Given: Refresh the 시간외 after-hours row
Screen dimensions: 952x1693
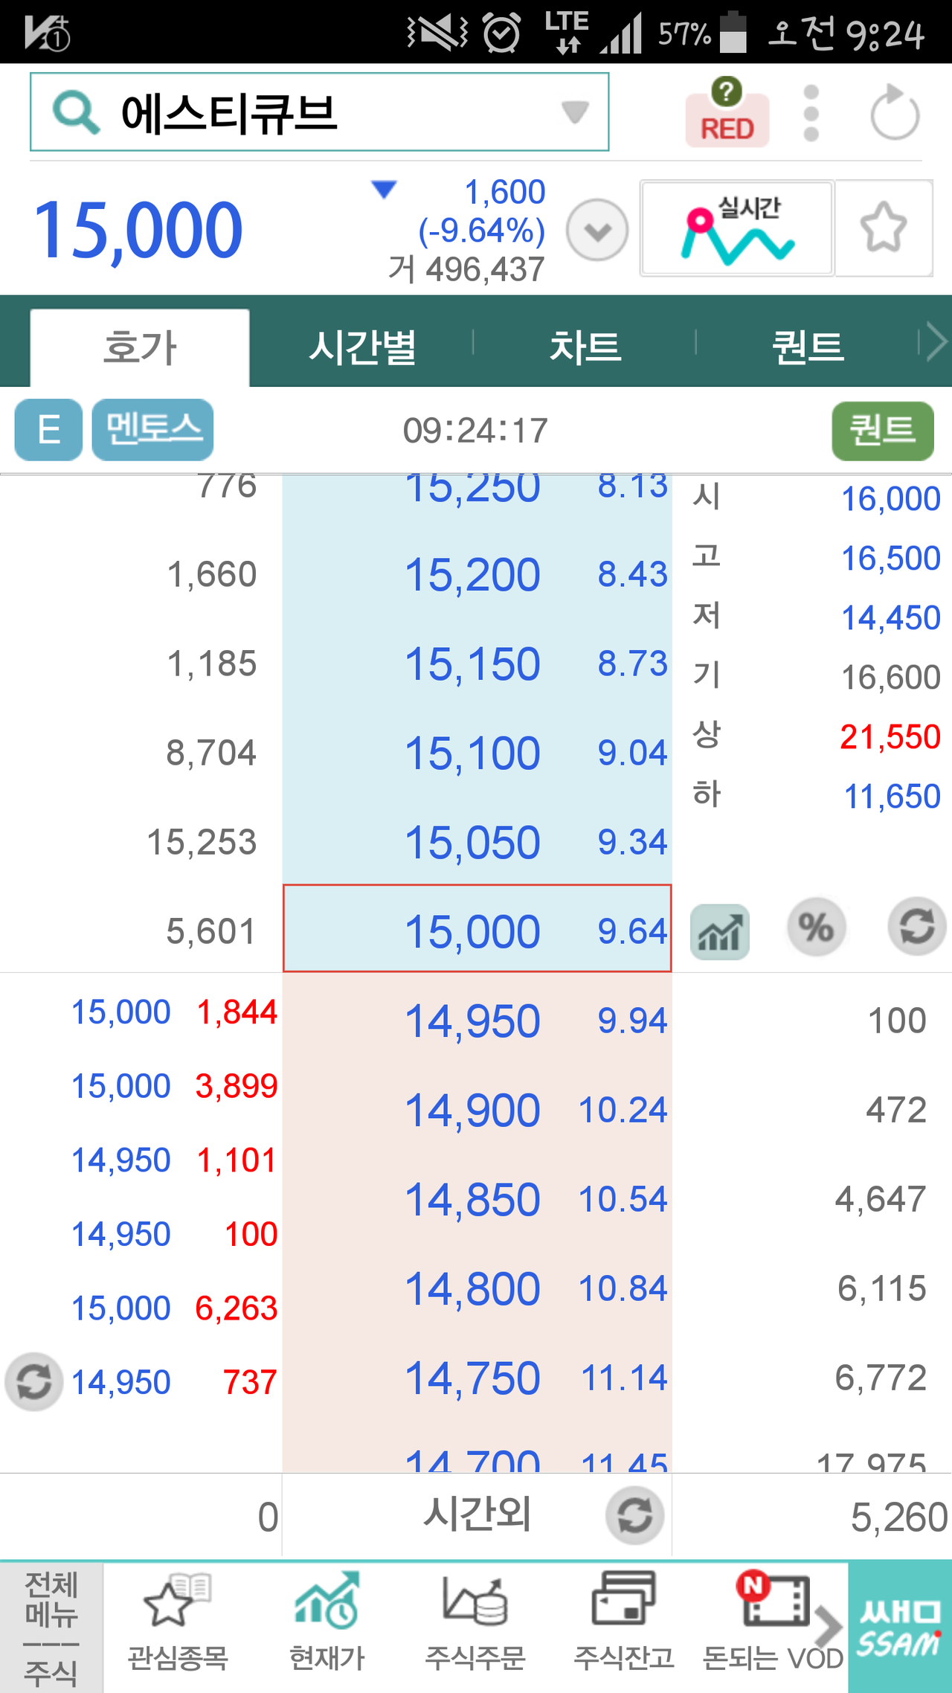Looking at the screenshot, I should [x=634, y=1516].
